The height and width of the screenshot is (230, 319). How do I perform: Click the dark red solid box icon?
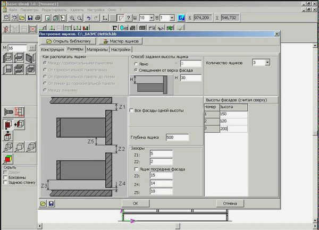8,124
